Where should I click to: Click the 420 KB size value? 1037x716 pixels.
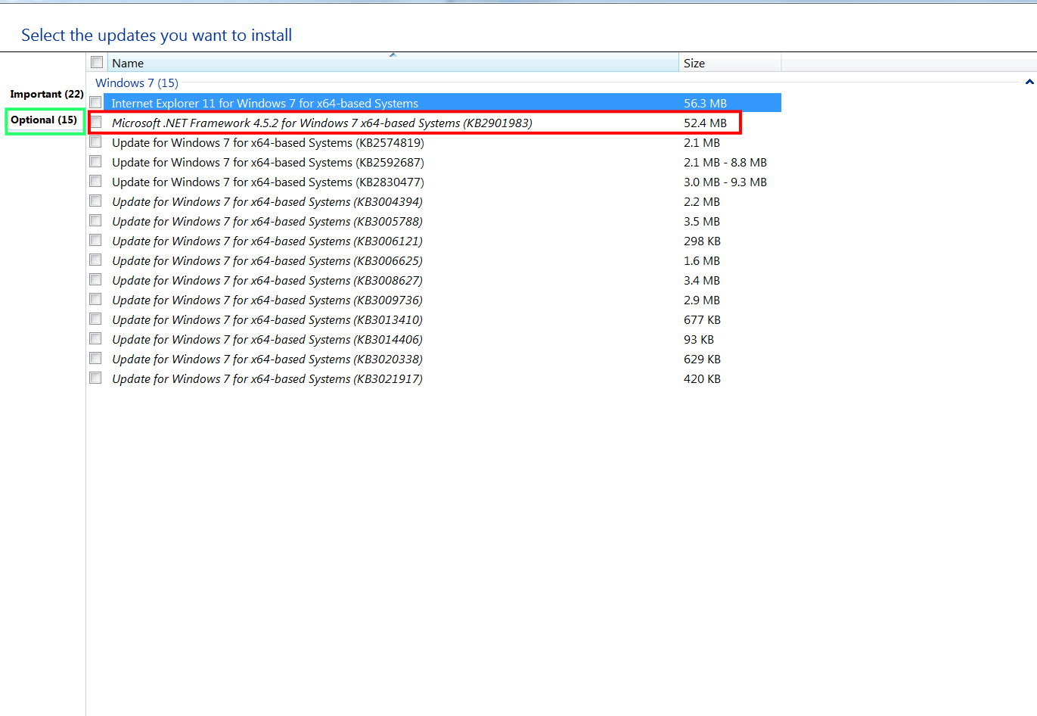(702, 378)
